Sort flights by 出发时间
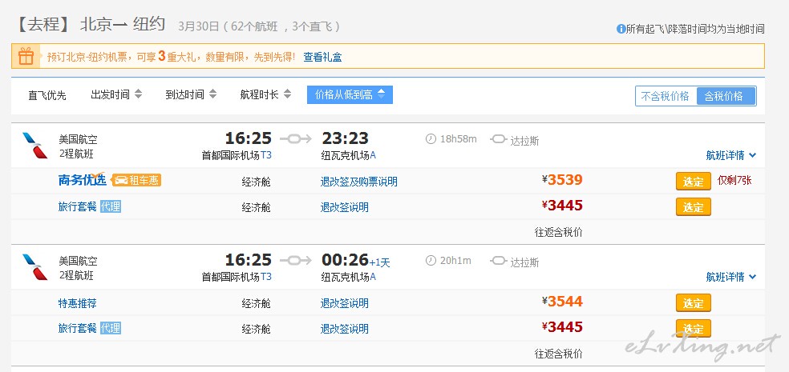 pyautogui.click(x=116, y=94)
